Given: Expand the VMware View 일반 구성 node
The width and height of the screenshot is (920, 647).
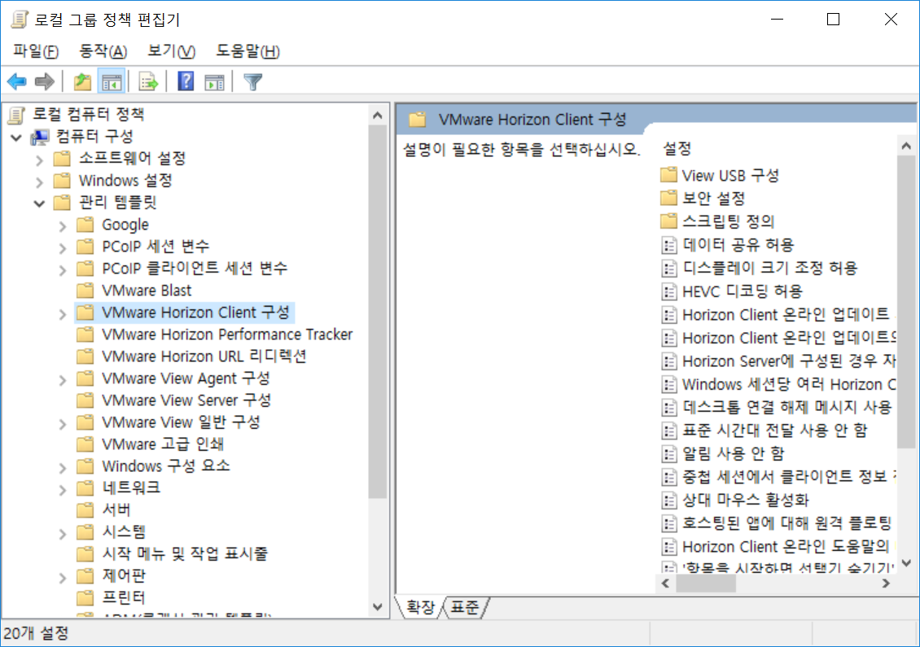Looking at the screenshot, I should [63, 424].
